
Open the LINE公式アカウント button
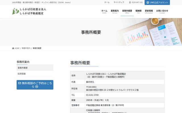(157, 3)
